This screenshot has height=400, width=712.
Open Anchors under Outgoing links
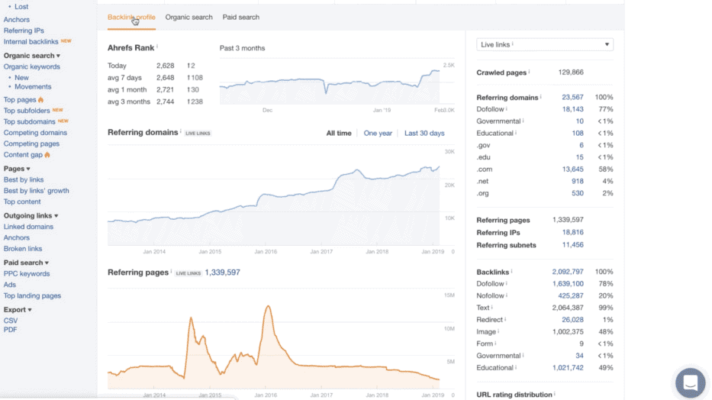pyautogui.click(x=16, y=237)
